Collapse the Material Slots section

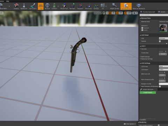click(140, 18)
